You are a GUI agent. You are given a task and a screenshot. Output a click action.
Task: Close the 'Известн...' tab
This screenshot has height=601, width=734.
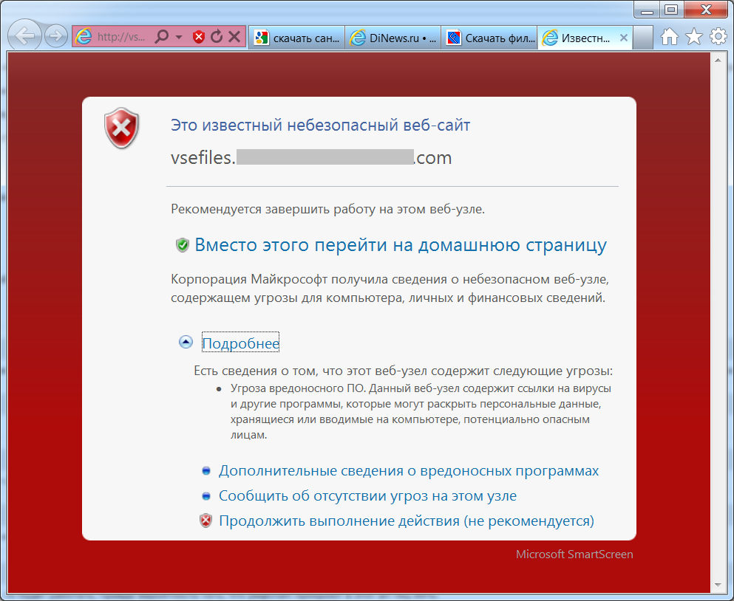(624, 38)
